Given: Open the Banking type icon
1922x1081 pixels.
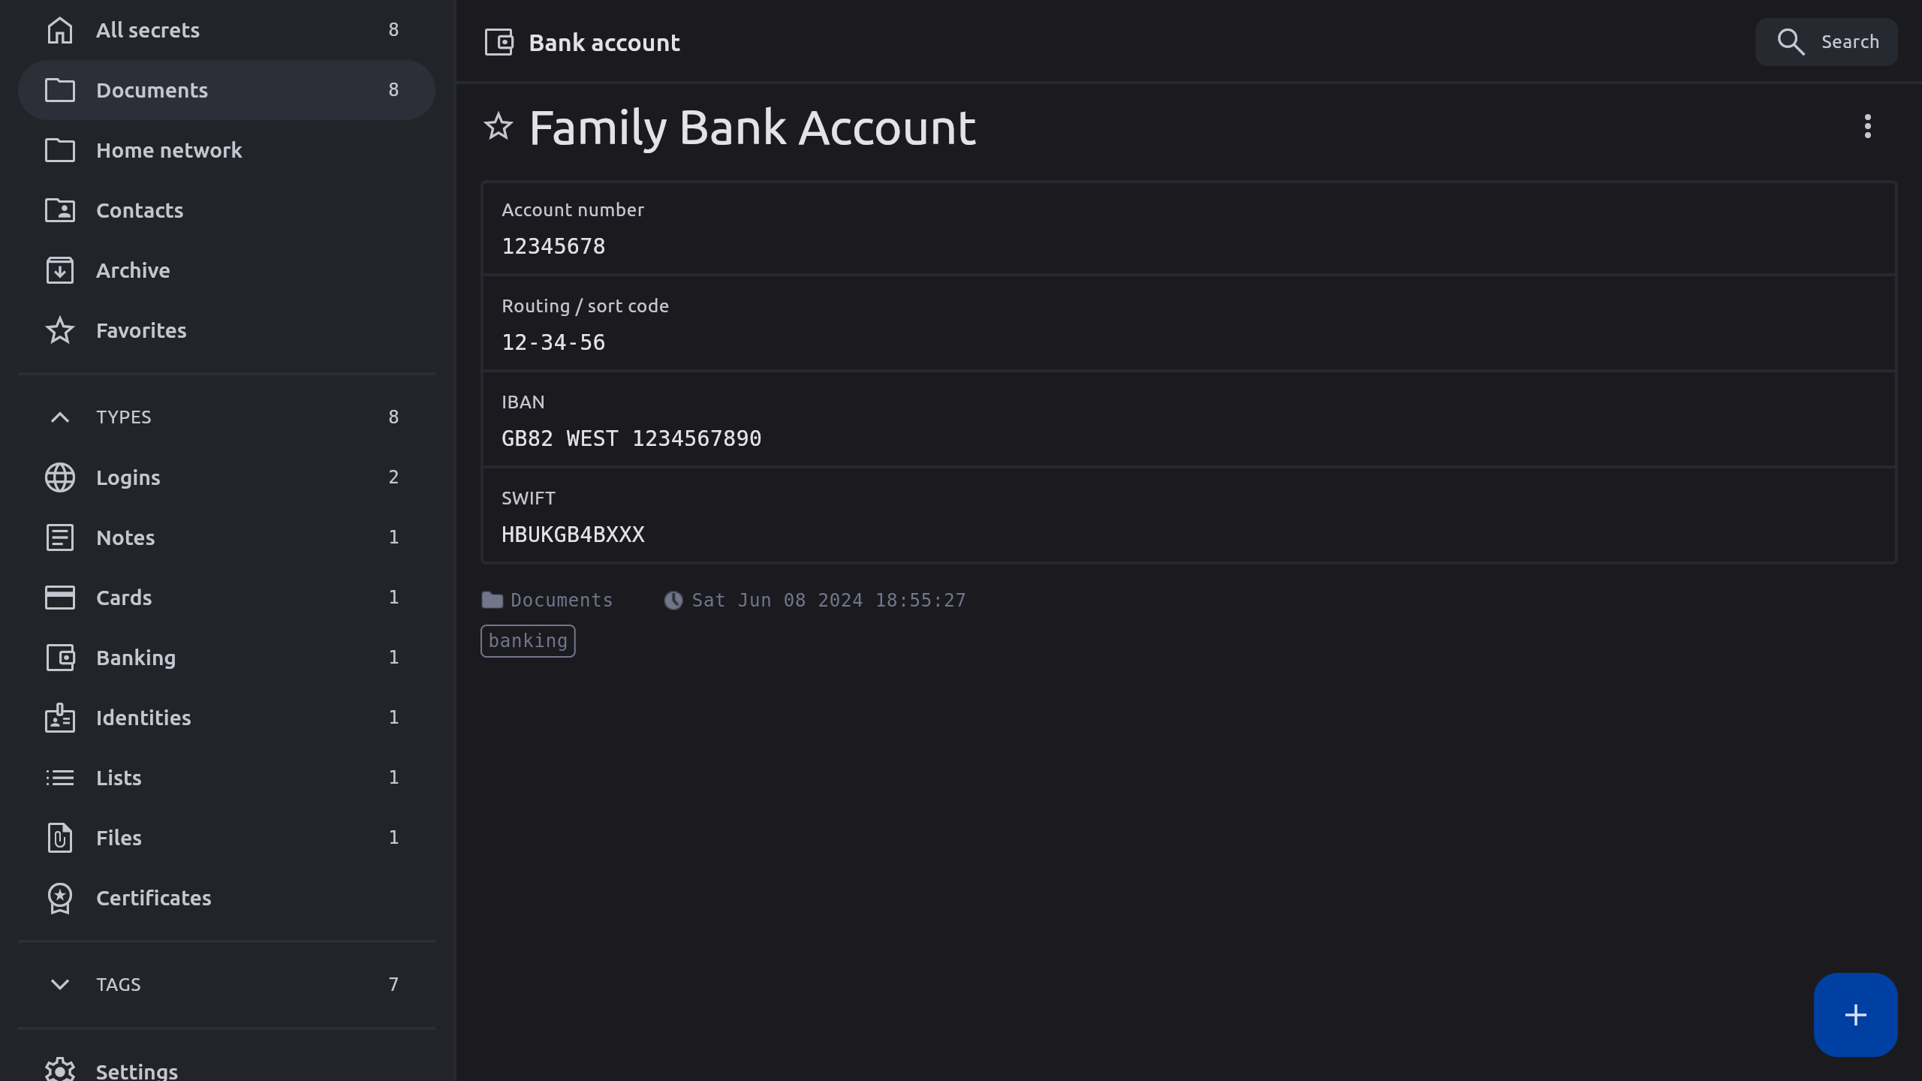Looking at the screenshot, I should (60, 658).
